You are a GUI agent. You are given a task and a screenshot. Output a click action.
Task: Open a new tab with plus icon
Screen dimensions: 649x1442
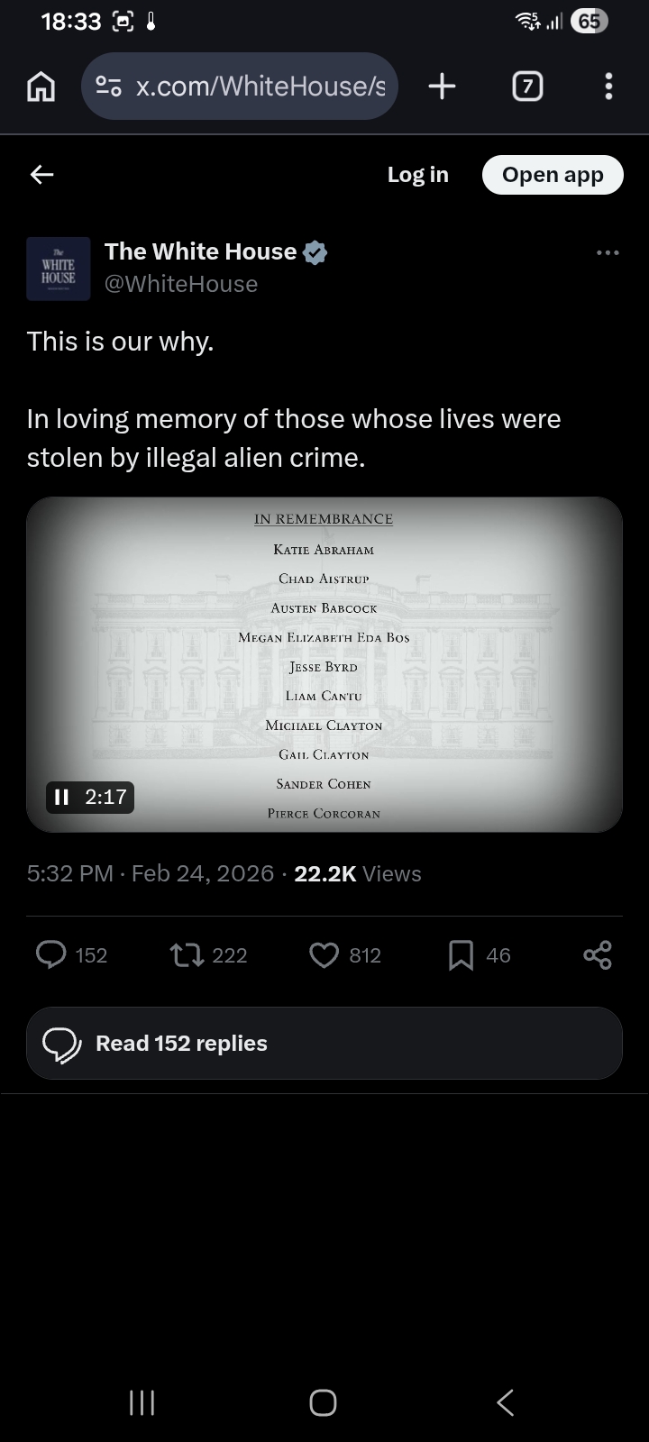click(x=442, y=87)
